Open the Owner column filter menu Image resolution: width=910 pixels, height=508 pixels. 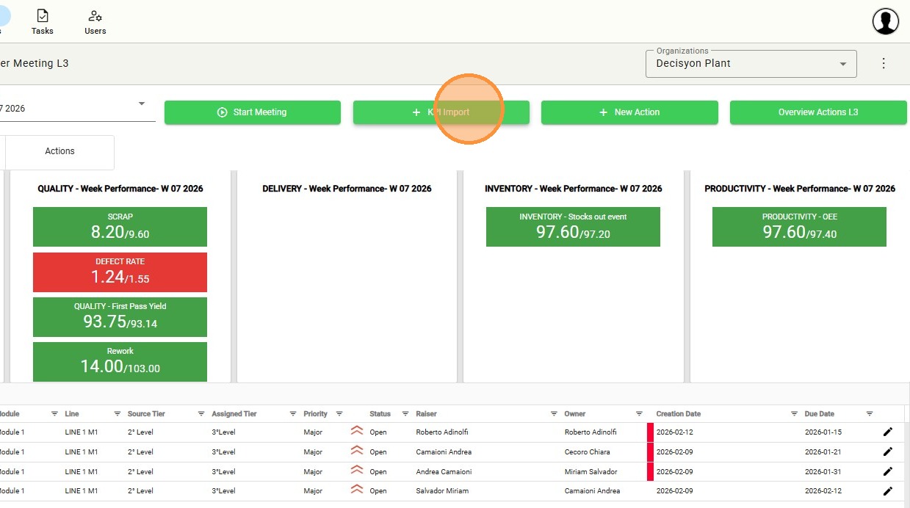pos(639,414)
